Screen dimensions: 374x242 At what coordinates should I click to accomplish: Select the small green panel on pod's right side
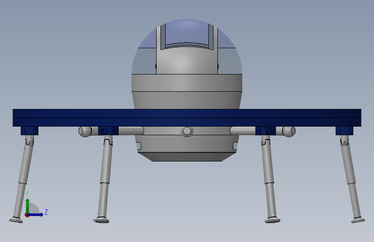236,146
